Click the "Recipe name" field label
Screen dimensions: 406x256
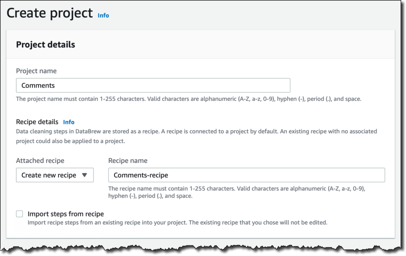pyautogui.click(x=127, y=160)
